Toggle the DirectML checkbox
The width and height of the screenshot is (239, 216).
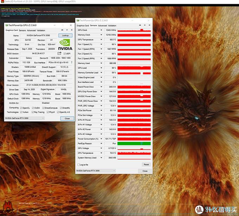[61, 108]
